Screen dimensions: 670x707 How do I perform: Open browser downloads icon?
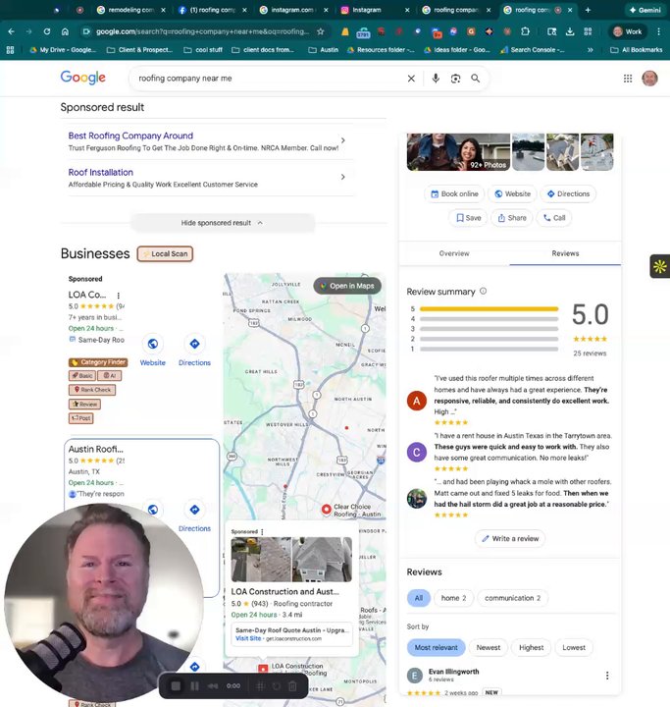(x=570, y=31)
